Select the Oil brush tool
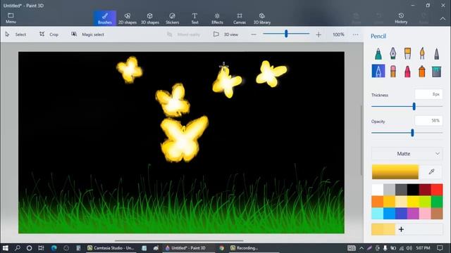451x253 pixels. tap(407, 53)
